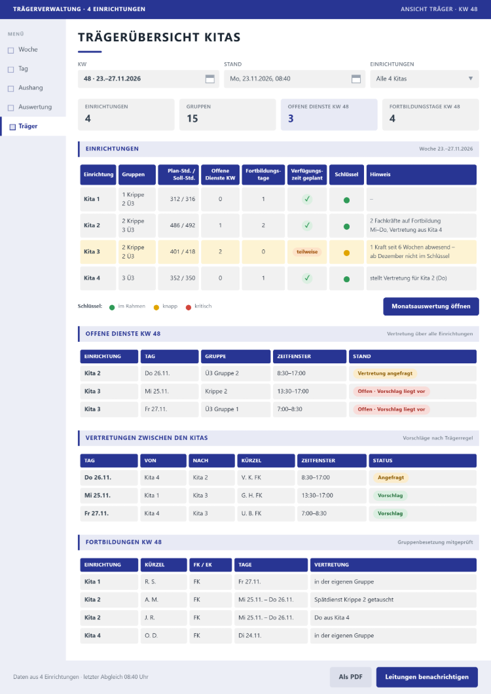Click 'Spätdienst Krippe 2 getauscht' cell
Viewport: 491px width, 694px height.
[393, 600]
